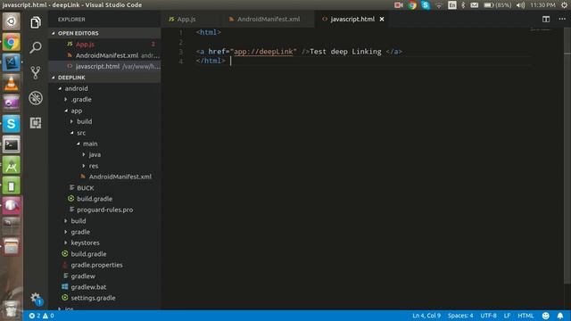Open the gradlew file
Viewport: 571px width, 321px height.
pos(83,276)
